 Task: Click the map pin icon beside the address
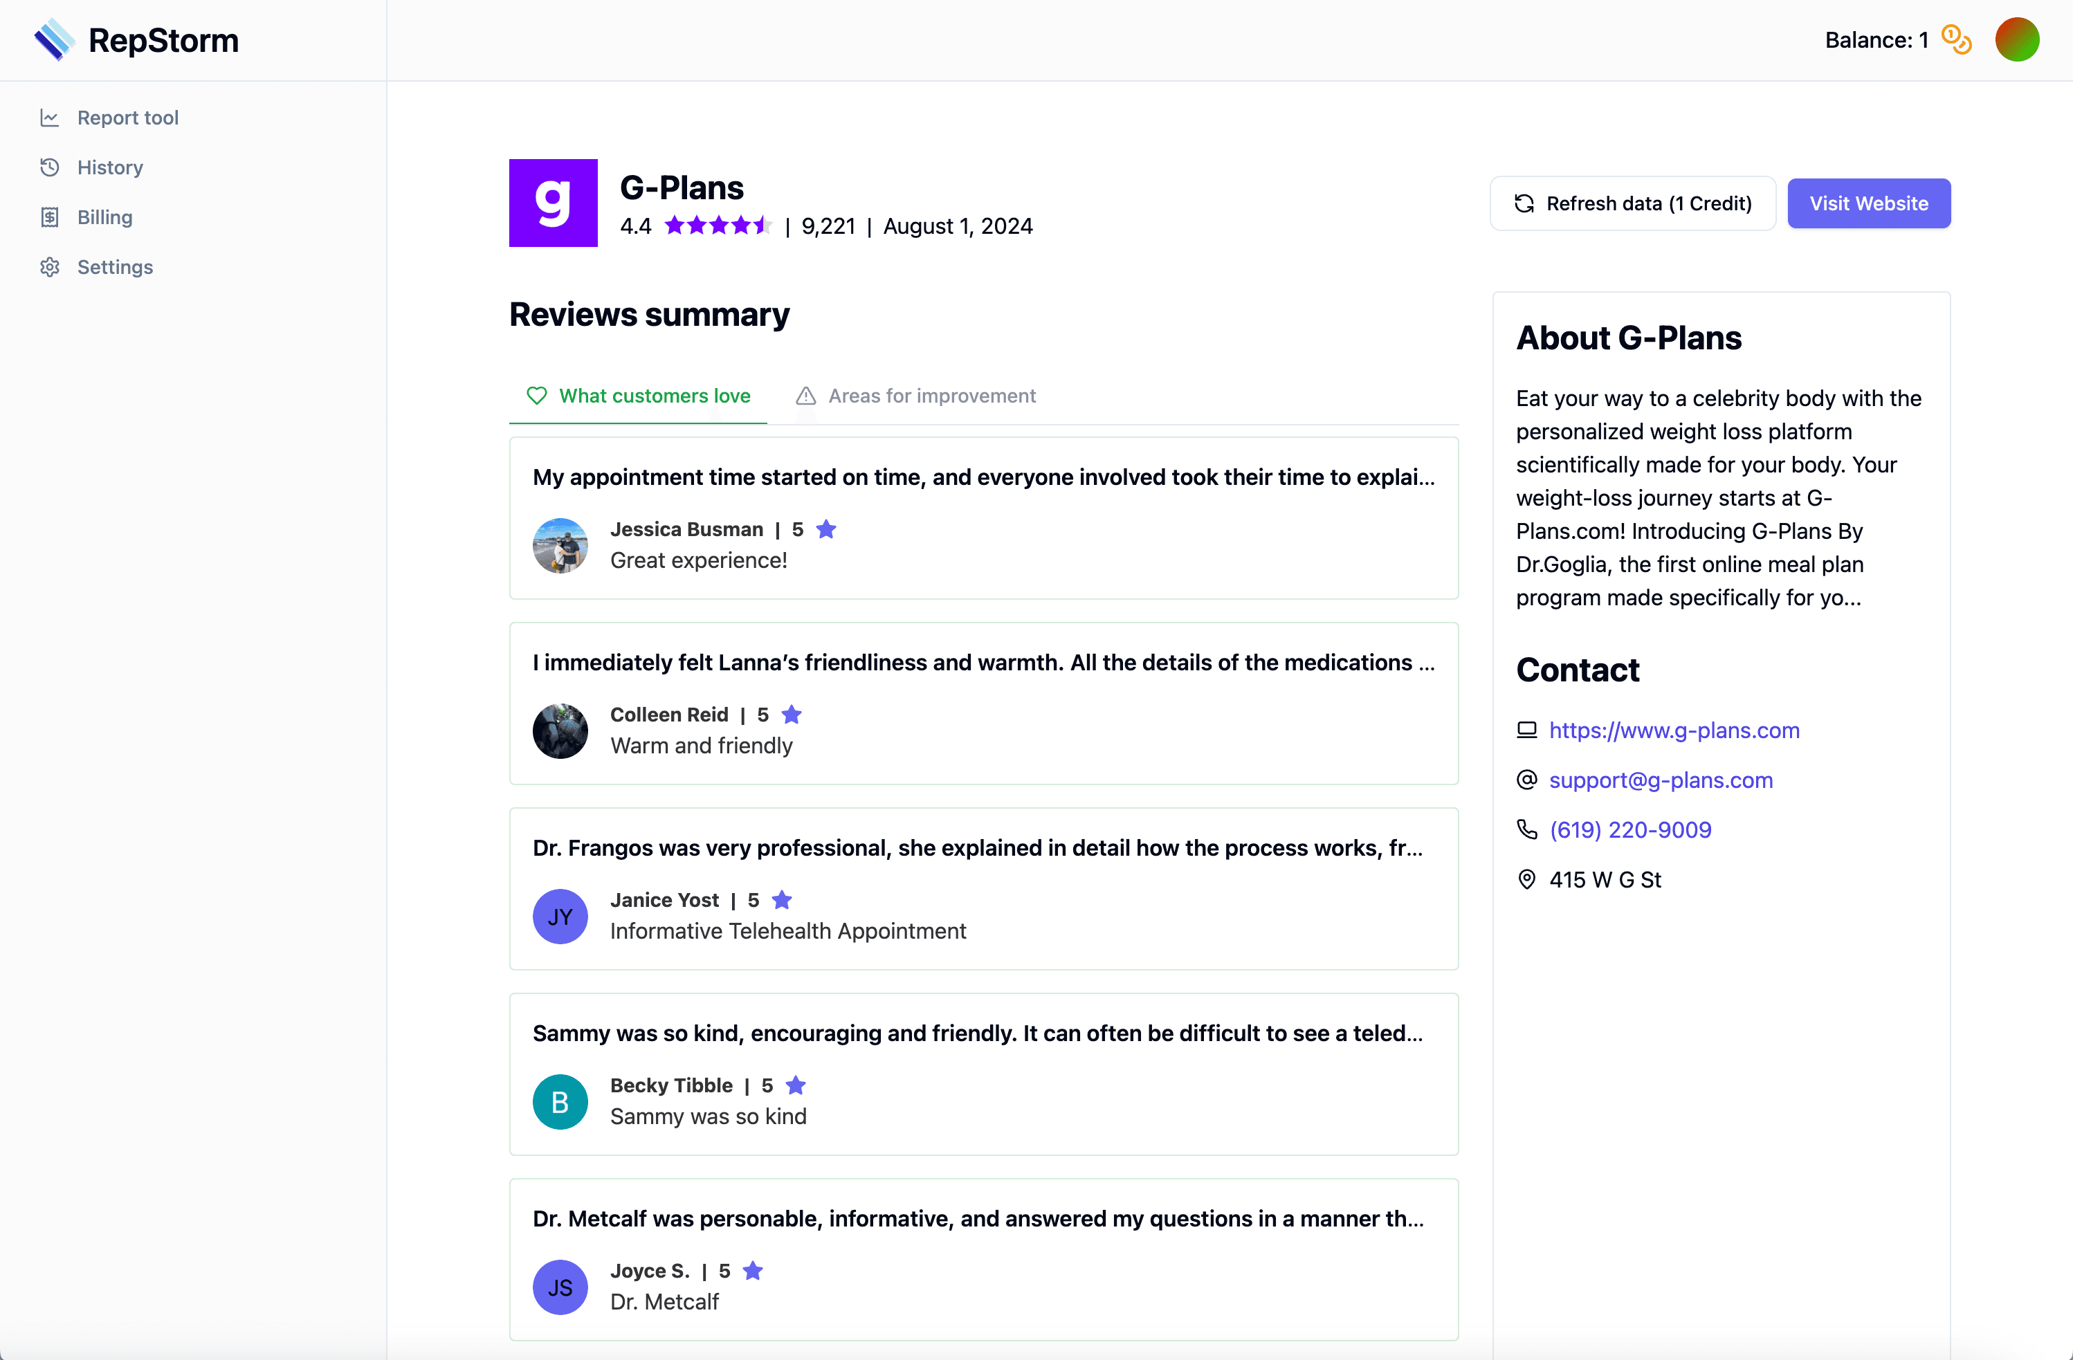coord(1526,879)
